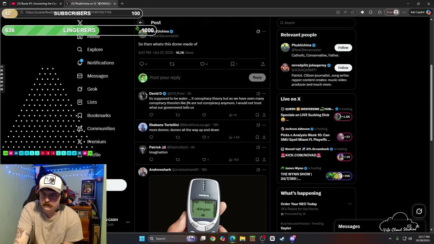Expand the Messages drawer

click(417, 226)
